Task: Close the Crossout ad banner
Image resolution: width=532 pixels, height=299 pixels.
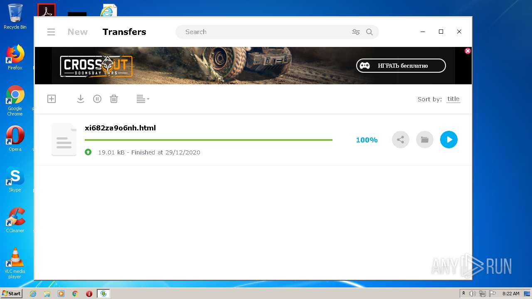Action: (468, 51)
